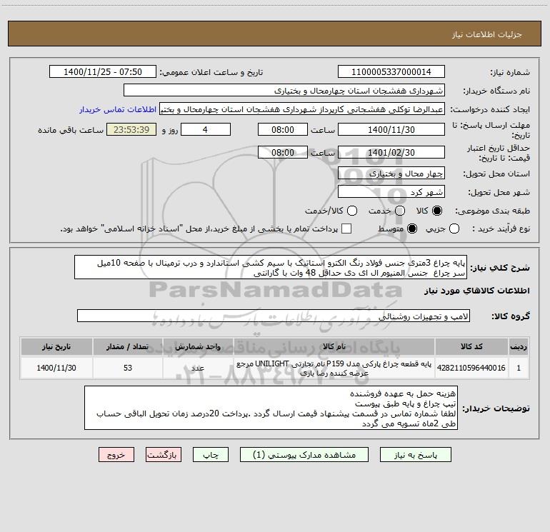Click response deadline date 1400/11/30 field
The height and width of the screenshot is (532, 550).
[391, 129]
